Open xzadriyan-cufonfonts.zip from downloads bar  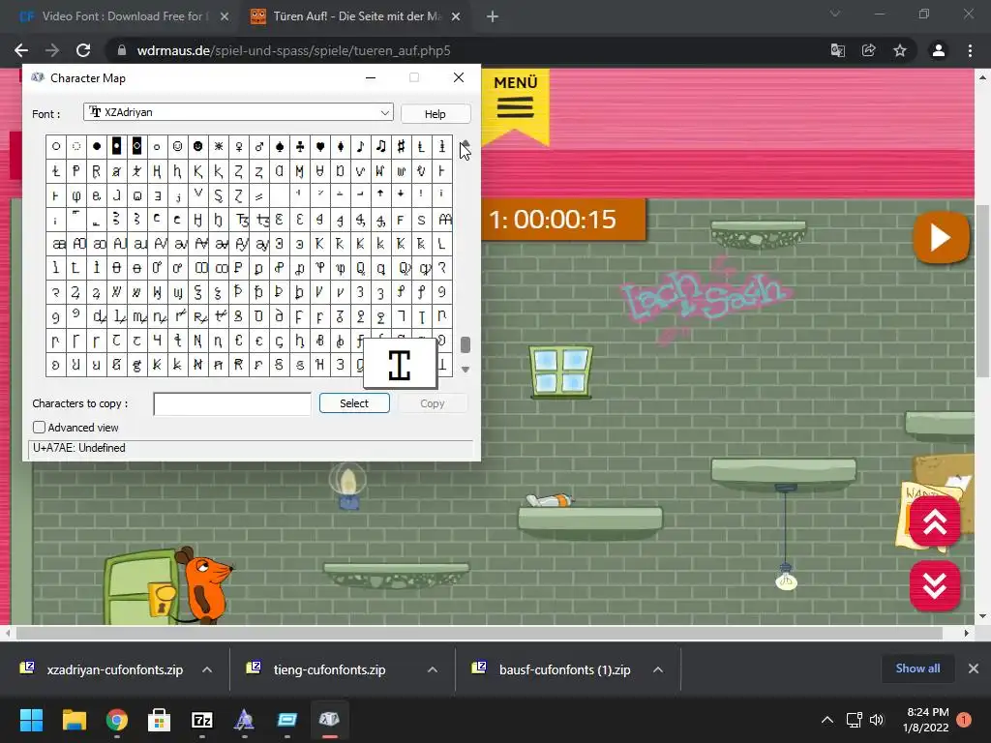114,669
